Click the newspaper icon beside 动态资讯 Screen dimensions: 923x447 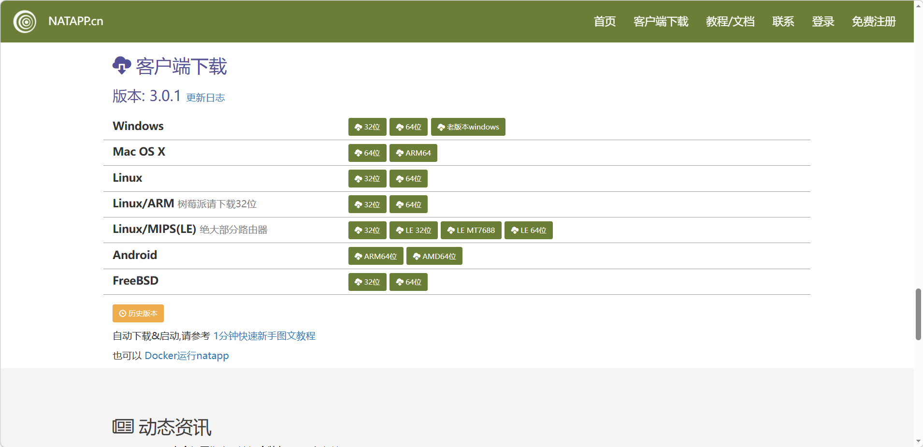[123, 427]
